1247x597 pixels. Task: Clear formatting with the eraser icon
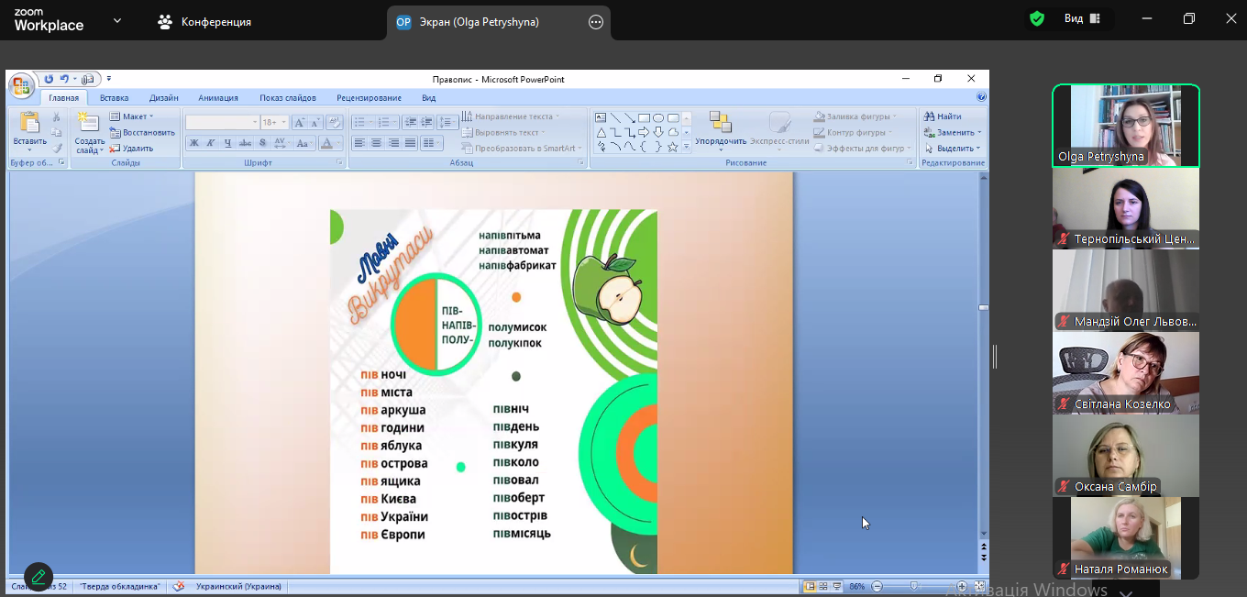(334, 122)
